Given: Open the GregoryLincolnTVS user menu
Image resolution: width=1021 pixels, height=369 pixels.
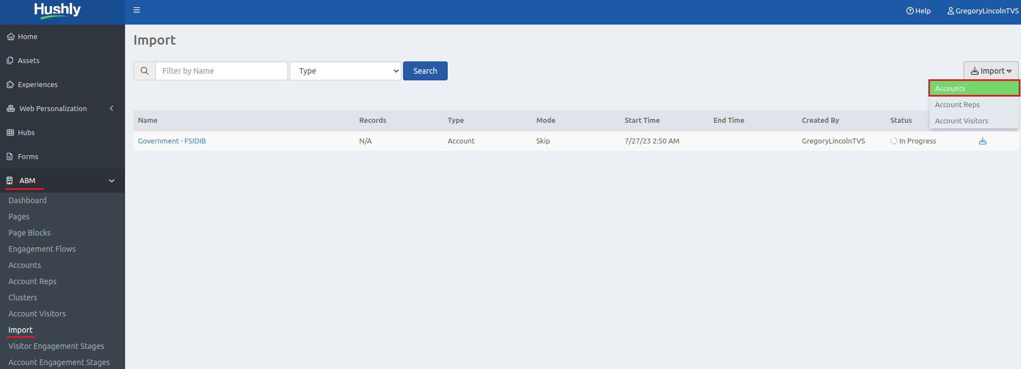Looking at the screenshot, I should click(x=982, y=11).
